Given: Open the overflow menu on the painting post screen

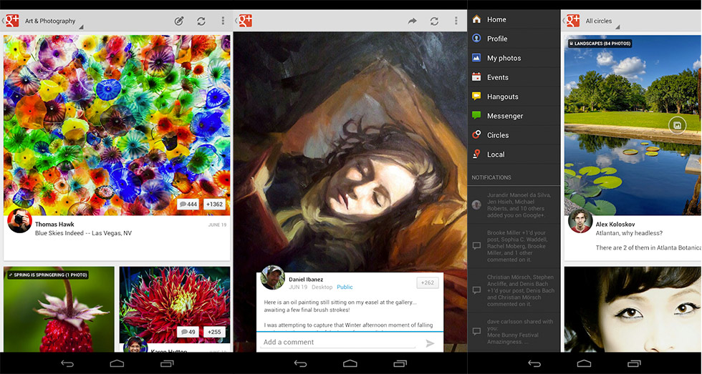Looking at the screenshot, I should tap(456, 21).
